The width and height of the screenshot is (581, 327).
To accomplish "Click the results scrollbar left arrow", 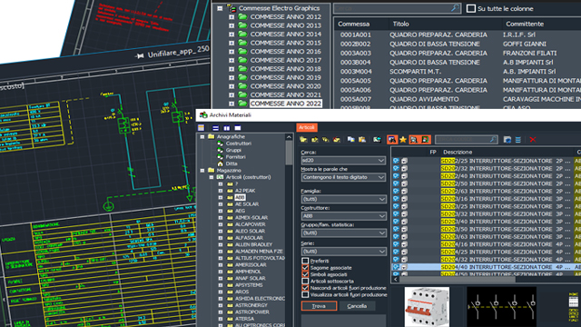I will (395, 280).
